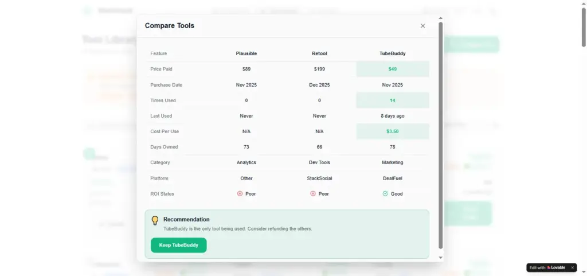Click the Recommendation heading
The image size is (587, 276).
click(x=186, y=219)
